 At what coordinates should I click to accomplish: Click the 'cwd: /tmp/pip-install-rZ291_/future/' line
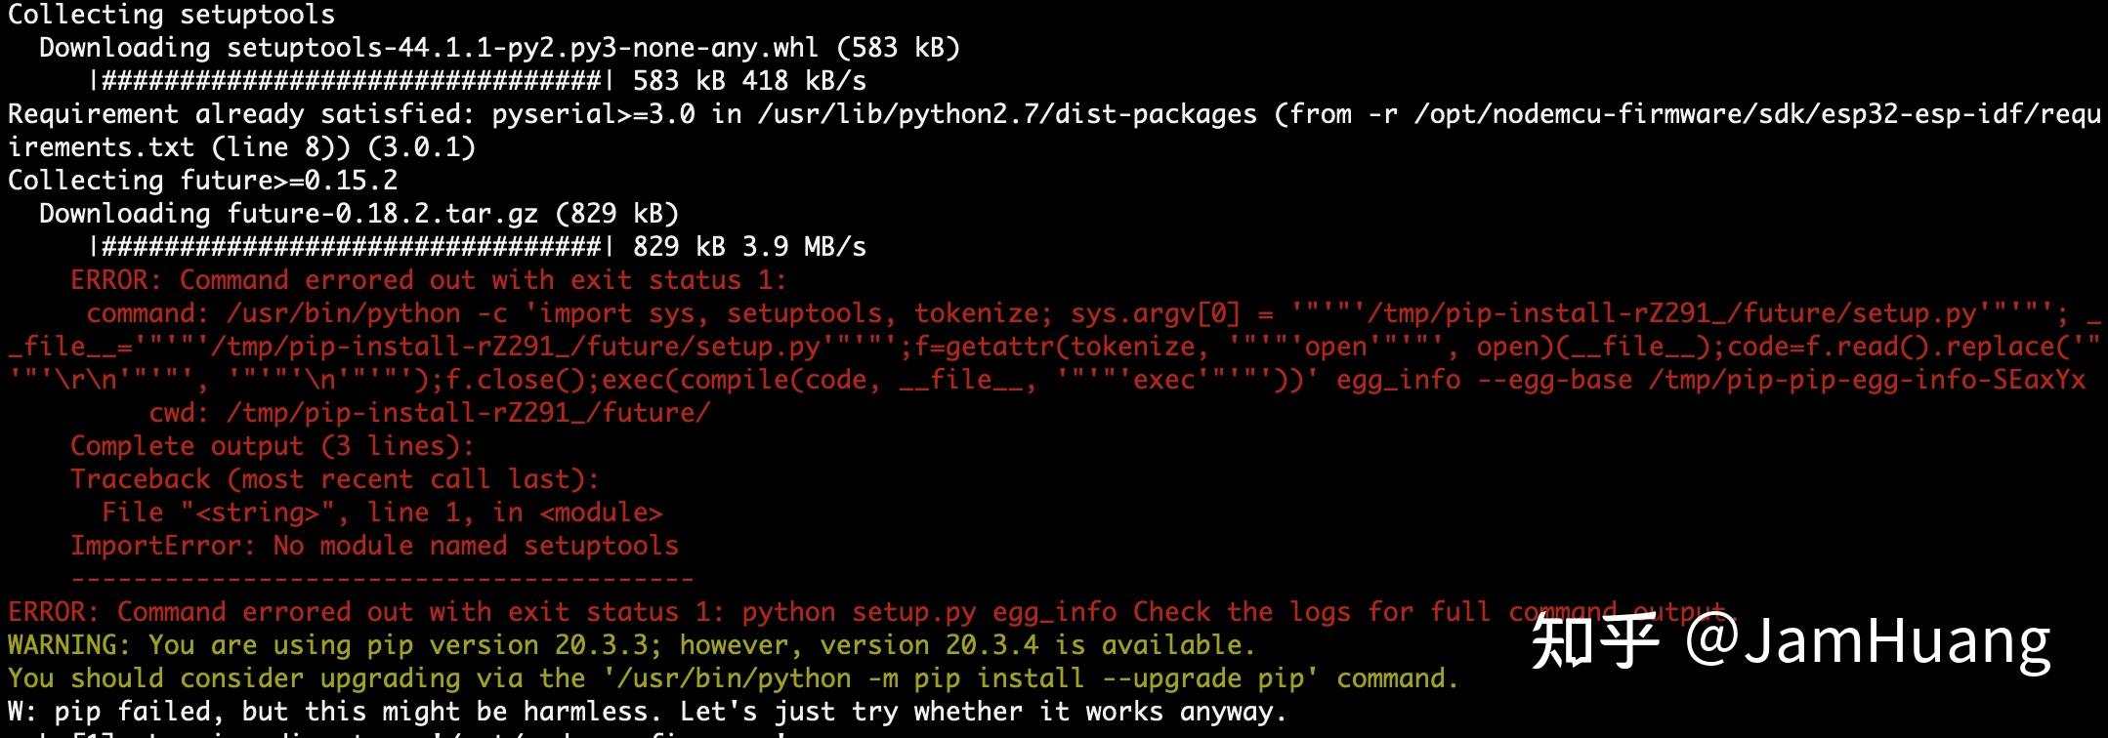pyautogui.click(x=429, y=413)
